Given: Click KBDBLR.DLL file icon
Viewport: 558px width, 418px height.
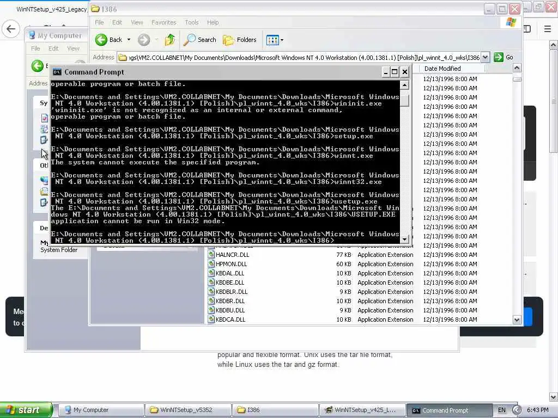Looking at the screenshot, I should click(x=211, y=292).
